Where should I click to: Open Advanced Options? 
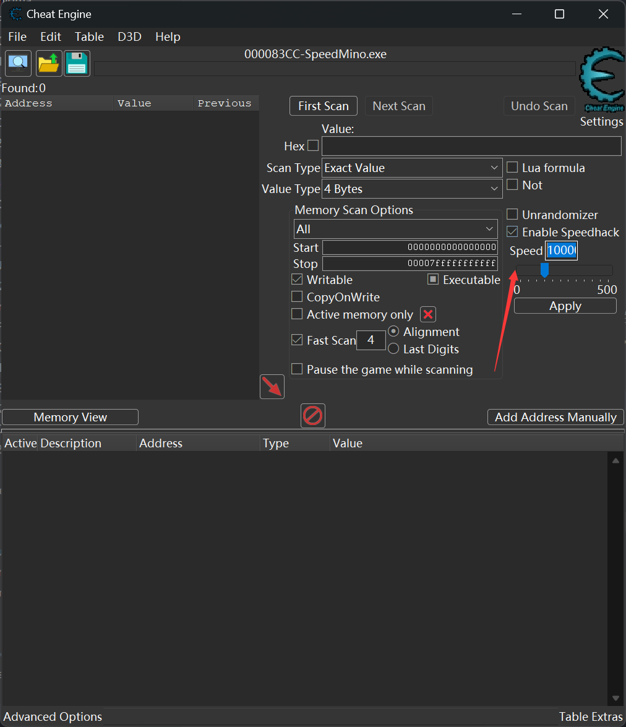click(x=53, y=717)
